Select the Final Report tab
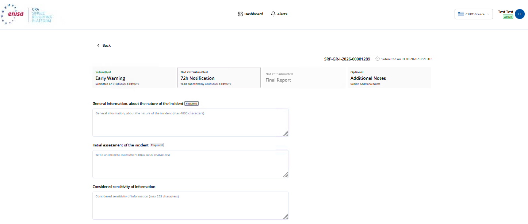The height and width of the screenshot is (224, 528). [x=304, y=78]
